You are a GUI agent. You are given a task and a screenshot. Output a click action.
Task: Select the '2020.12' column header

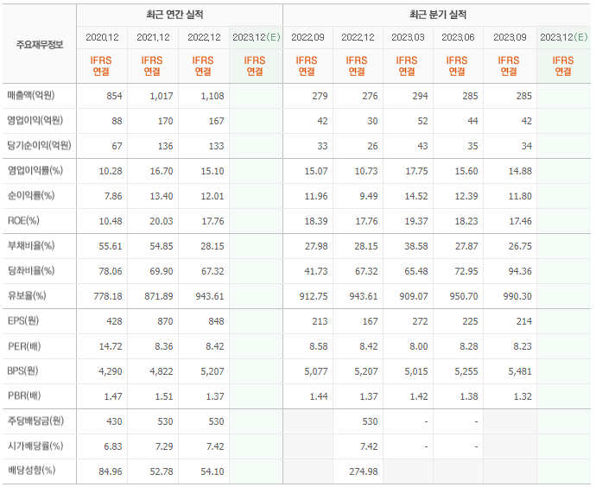102,37
